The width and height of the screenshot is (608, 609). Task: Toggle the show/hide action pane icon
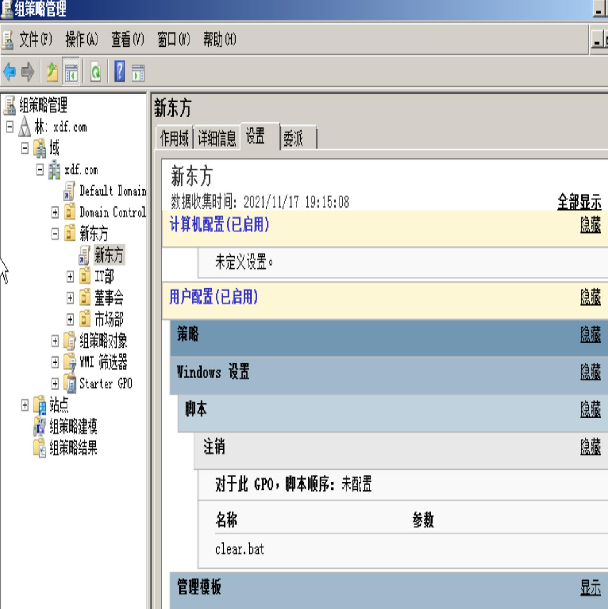pyautogui.click(x=138, y=72)
